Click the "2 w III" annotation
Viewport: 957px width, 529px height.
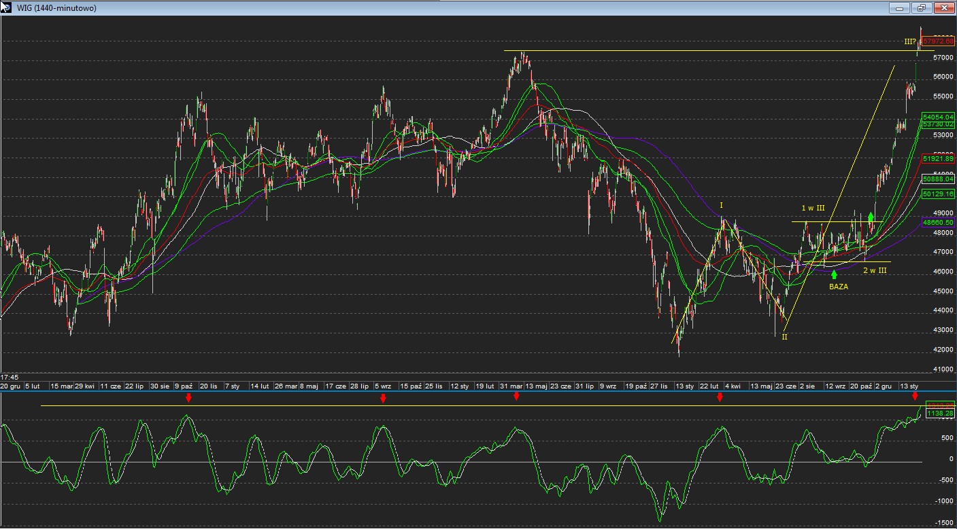875,270
